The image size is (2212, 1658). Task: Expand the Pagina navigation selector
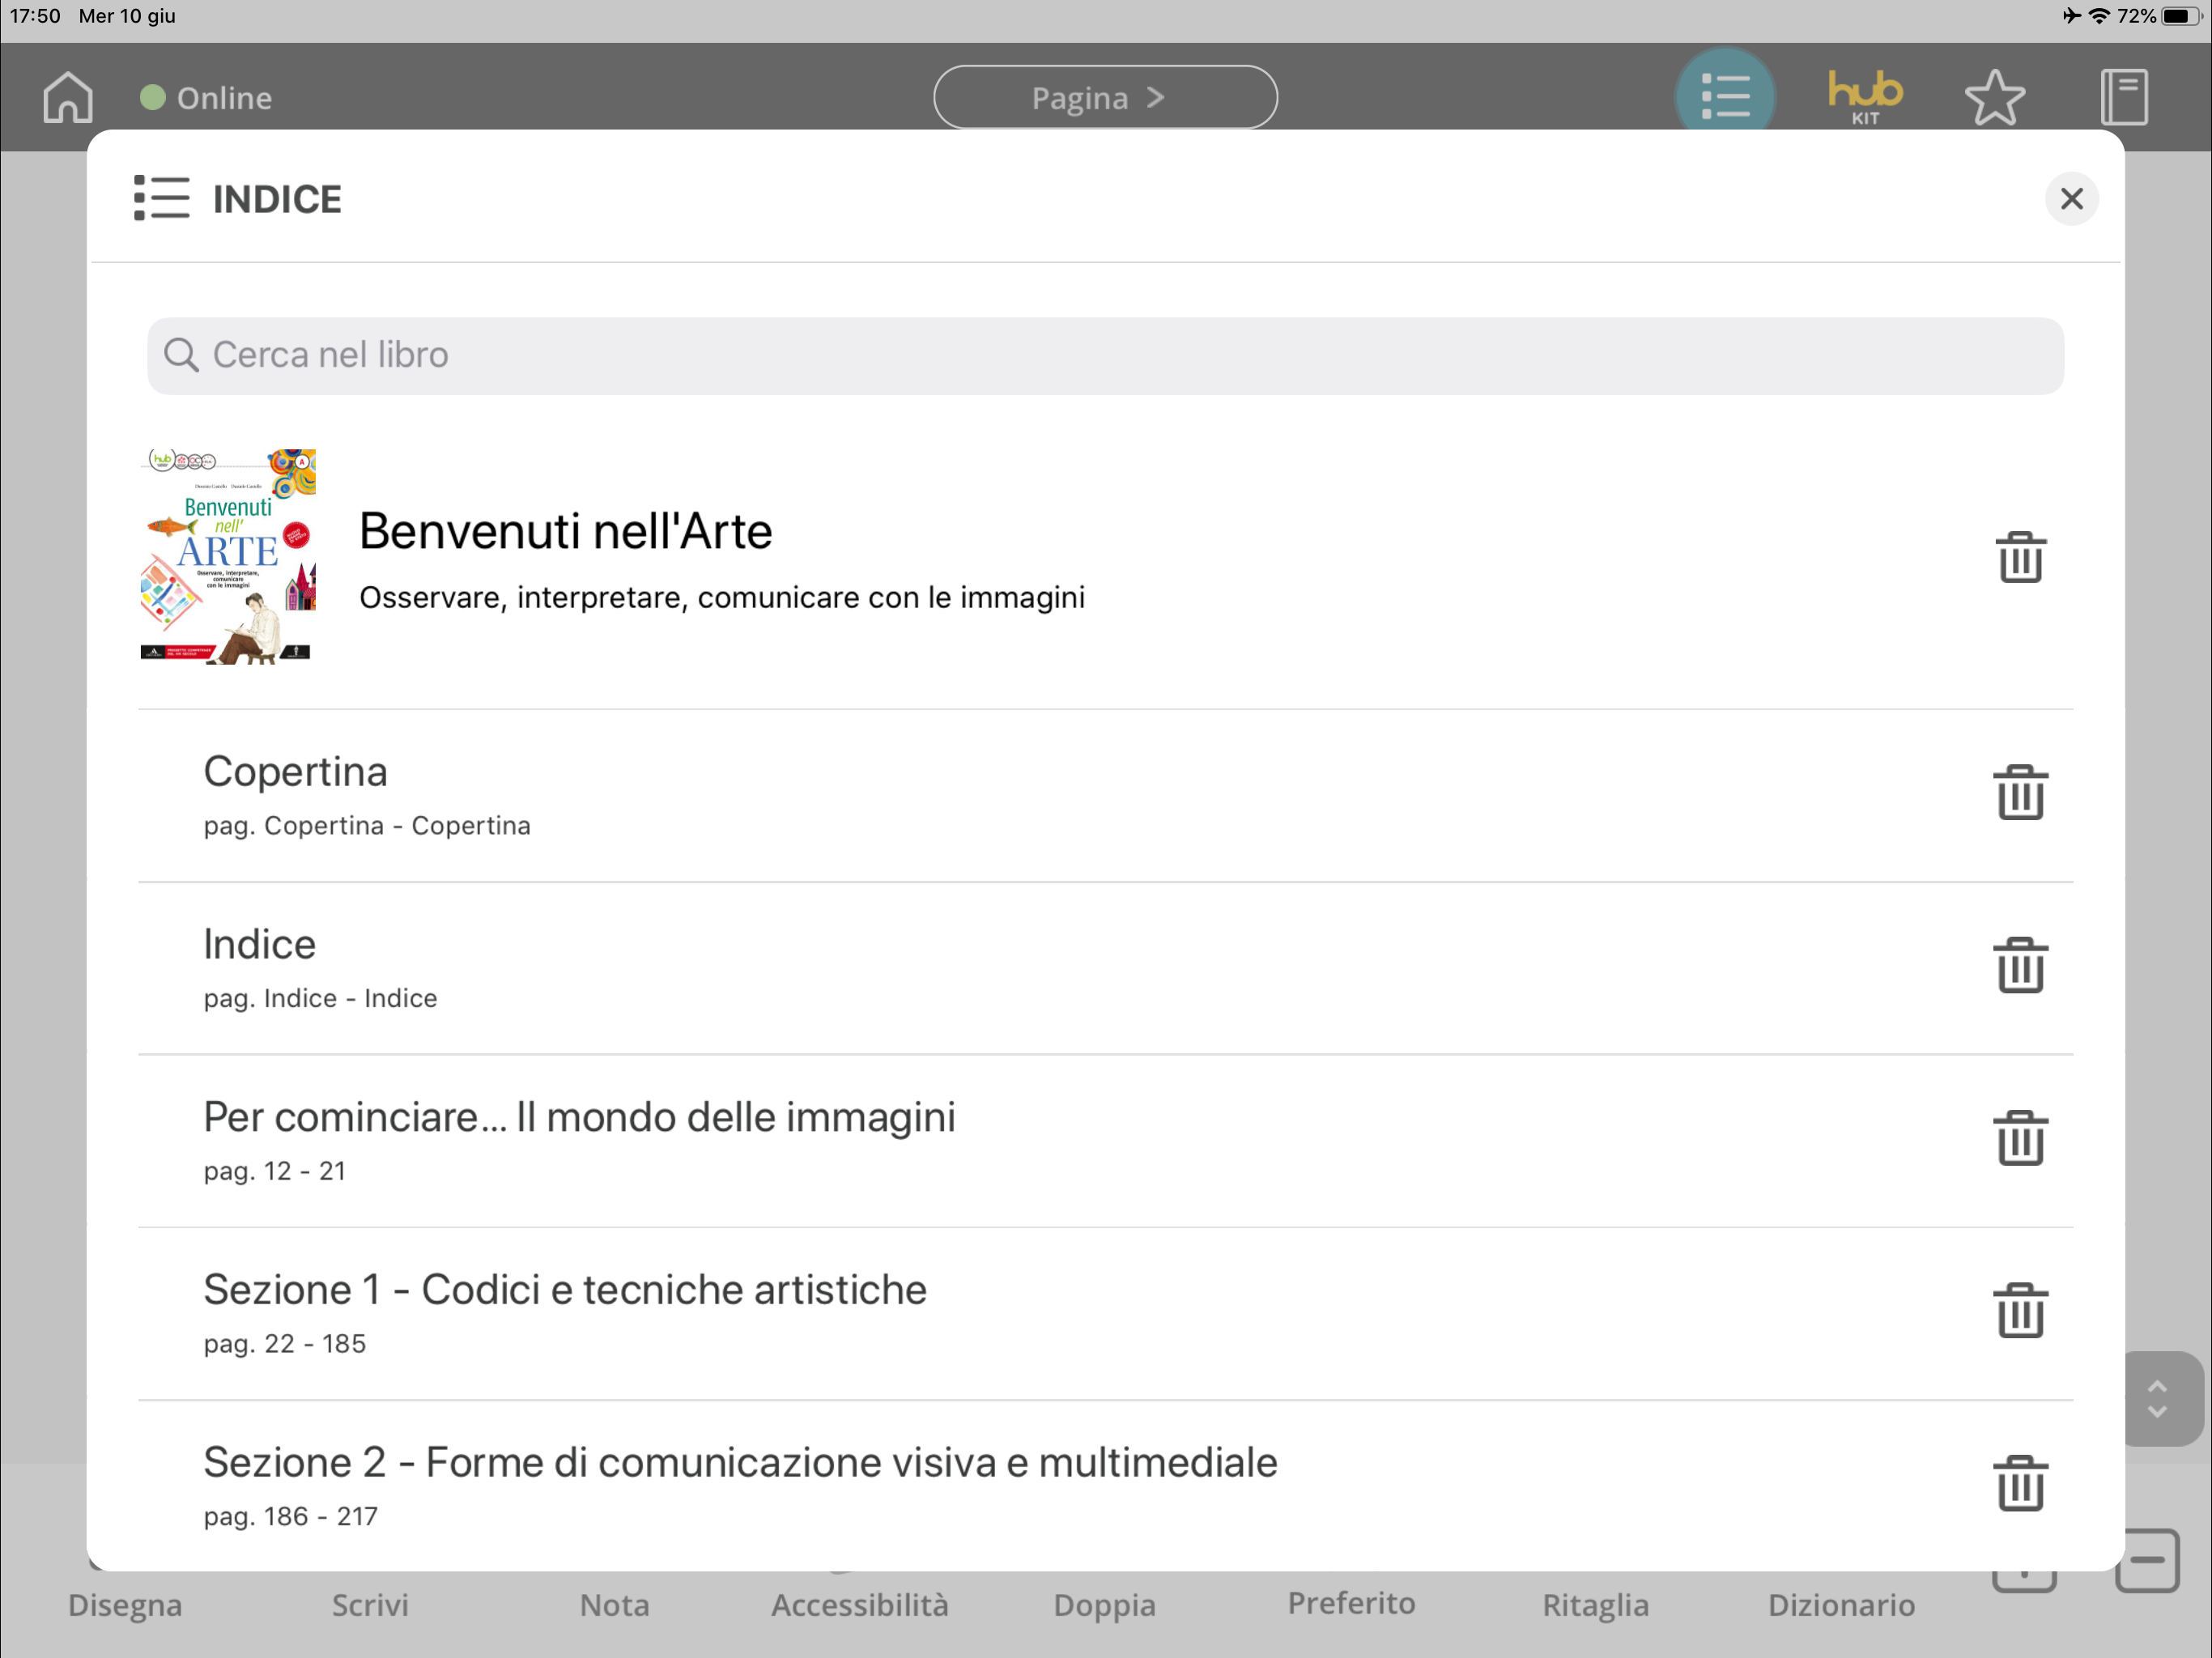pos(1105,97)
